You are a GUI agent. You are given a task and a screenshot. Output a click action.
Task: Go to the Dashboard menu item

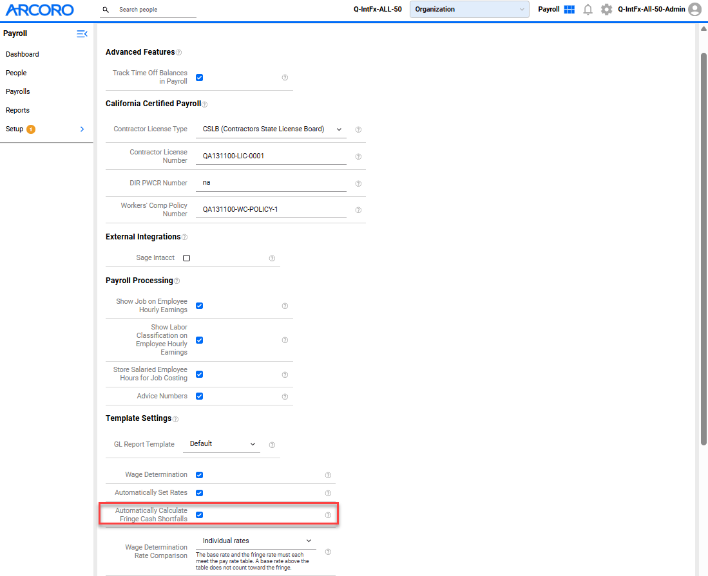tap(22, 54)
